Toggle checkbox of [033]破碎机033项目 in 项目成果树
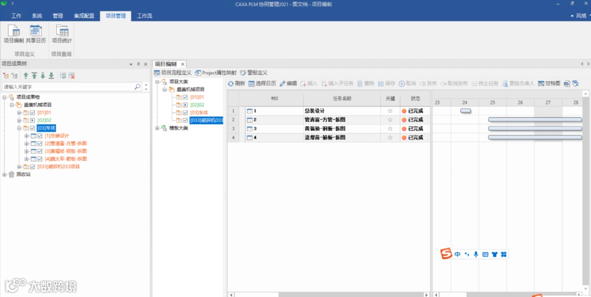 click(33, 167)
